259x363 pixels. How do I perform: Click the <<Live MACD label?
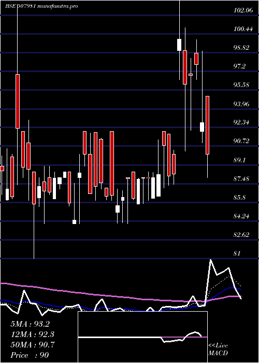[x=218, y=350]
